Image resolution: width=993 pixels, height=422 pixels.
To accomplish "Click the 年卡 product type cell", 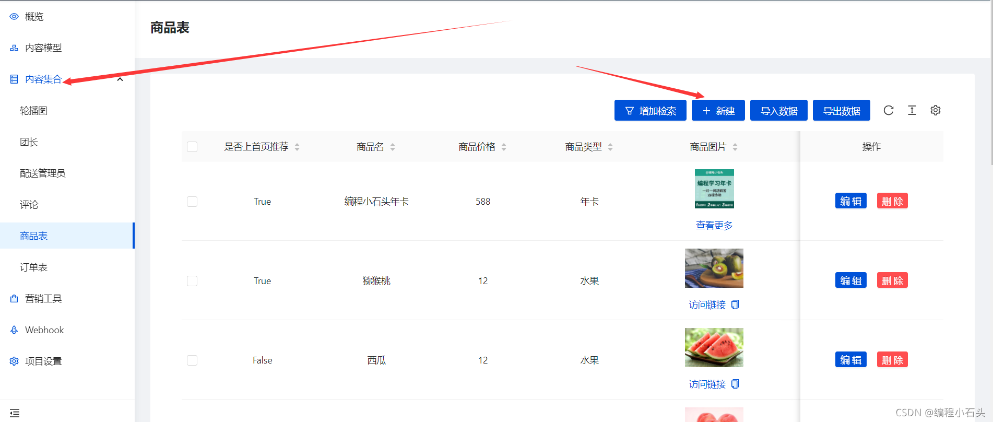I will (x=589, y=202).
